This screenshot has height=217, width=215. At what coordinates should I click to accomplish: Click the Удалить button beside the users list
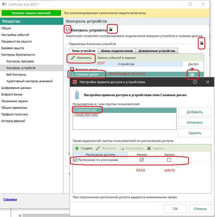(x=195, y=133)
